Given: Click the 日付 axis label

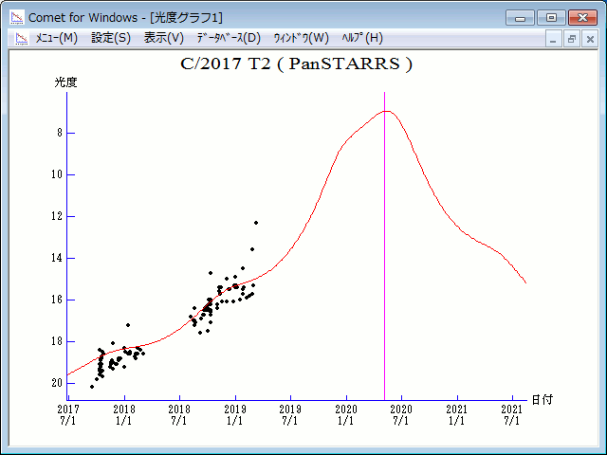Looking at the screenshot, I should click(542, 399).
